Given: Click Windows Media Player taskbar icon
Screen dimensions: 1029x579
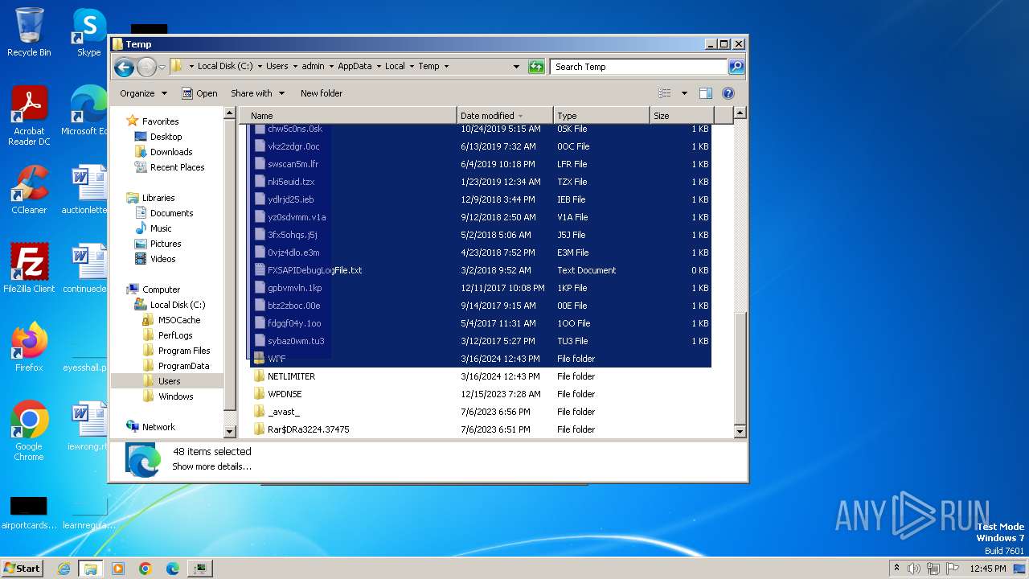Looking at the screenshot, I should coord(118,569).
